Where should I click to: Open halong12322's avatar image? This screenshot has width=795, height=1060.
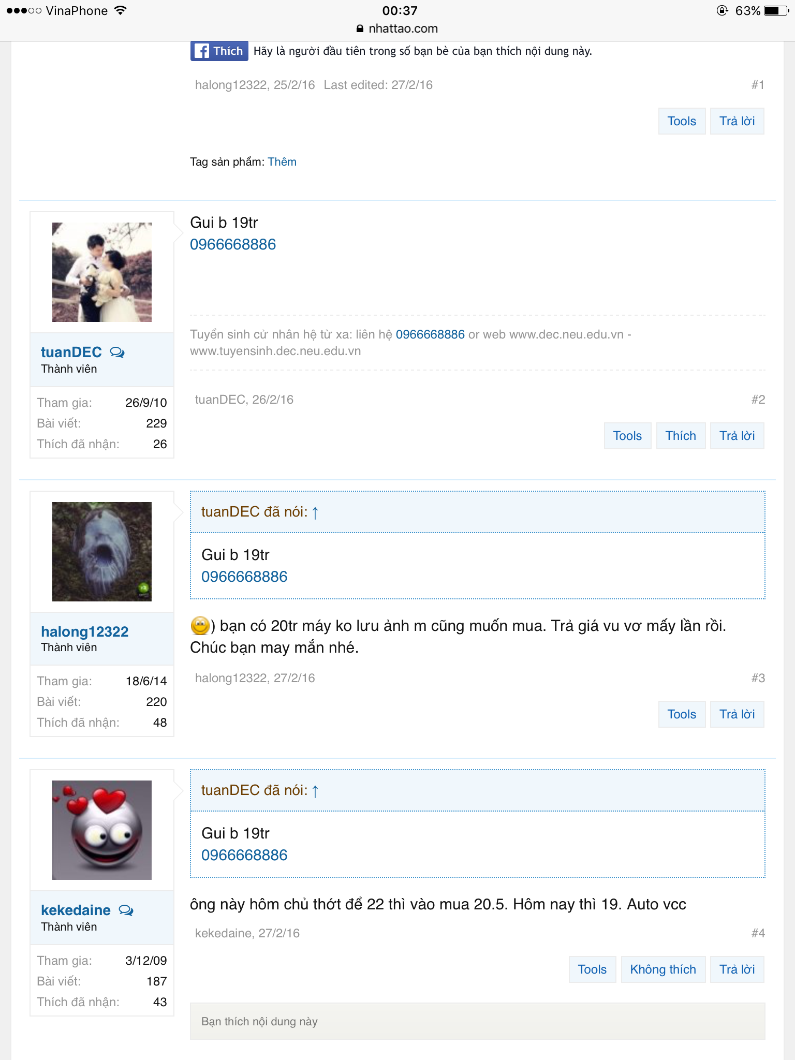(102, 552)
